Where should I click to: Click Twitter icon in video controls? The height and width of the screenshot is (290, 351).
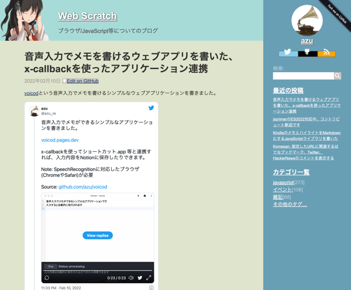pyautogui.click(x=140, y=278)
